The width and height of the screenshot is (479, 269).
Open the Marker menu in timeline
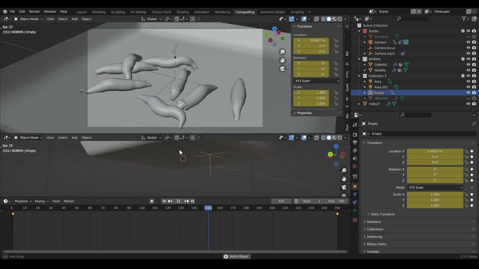click(69, 201)
